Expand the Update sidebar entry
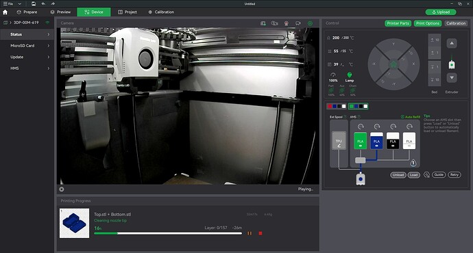This screenshot has width=473, height=253. (27, 57)
